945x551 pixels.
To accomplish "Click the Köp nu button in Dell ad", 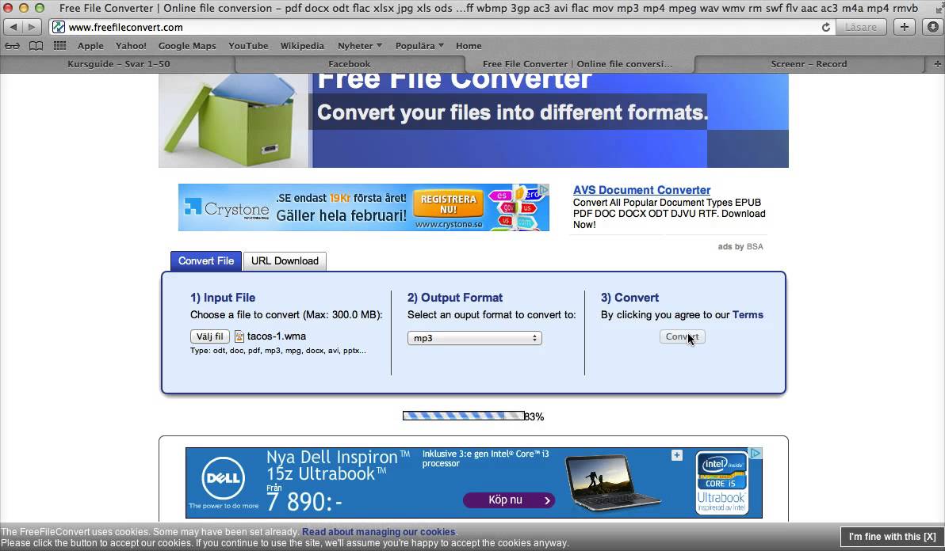I will coord(509,500).
